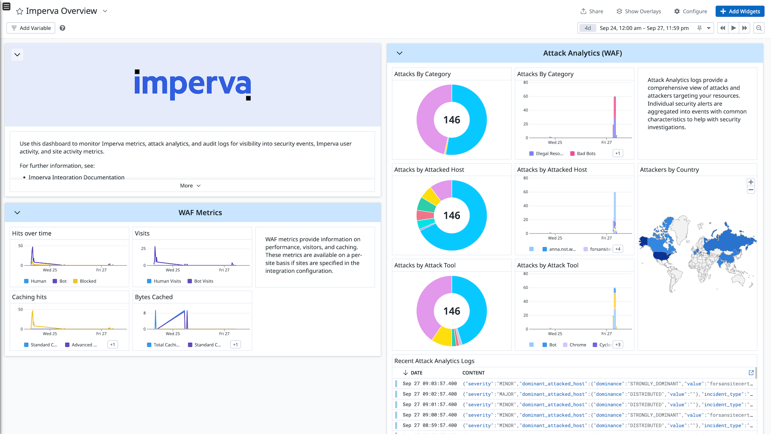Toggle Bot legend in Hits over time
Image resolution: width=771 pixels, height=434 pixels.
[x=59, y=281]
